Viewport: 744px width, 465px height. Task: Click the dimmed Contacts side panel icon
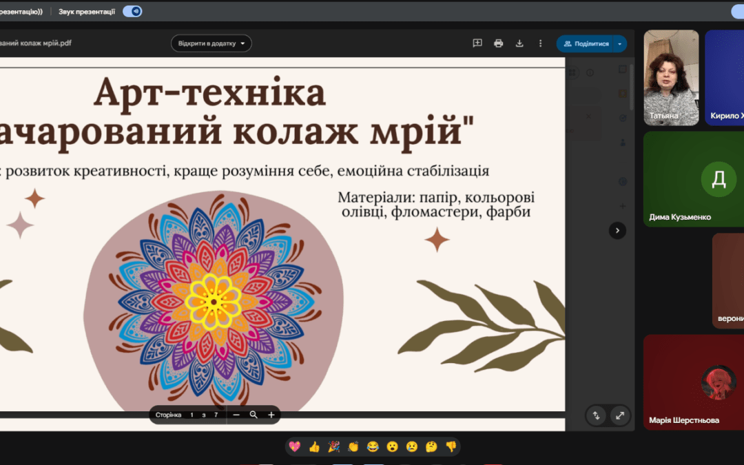tap(623, 143)
